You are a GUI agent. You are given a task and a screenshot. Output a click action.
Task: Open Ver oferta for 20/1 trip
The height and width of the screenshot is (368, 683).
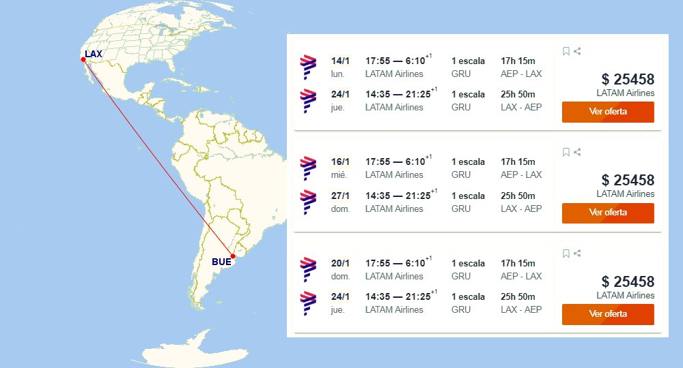[x=608, y=314]
